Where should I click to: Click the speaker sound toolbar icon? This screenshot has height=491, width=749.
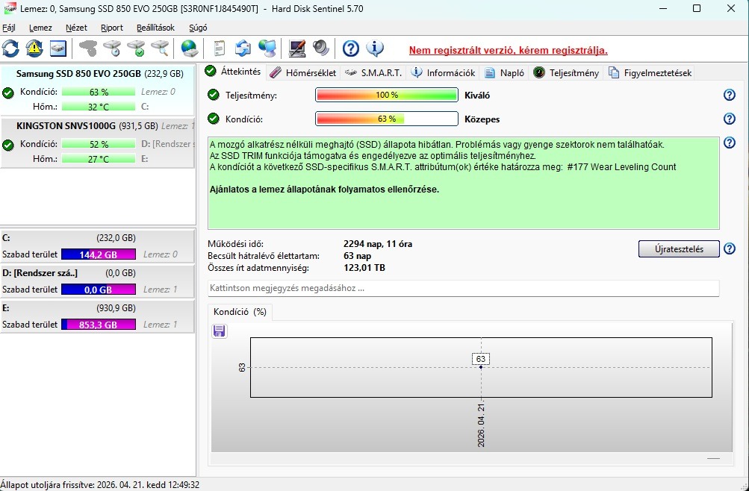[x=321, y=49]
